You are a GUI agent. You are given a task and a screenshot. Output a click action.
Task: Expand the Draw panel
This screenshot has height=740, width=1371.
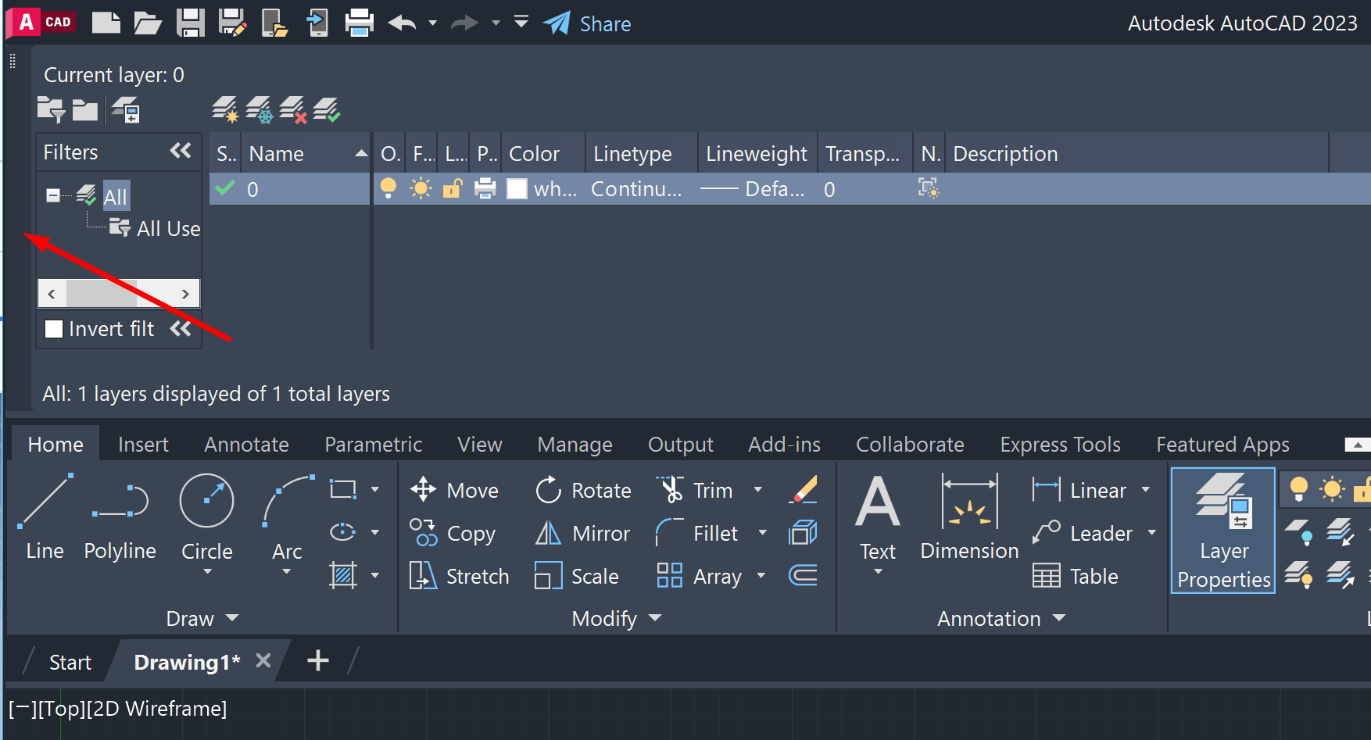point(202,618)
